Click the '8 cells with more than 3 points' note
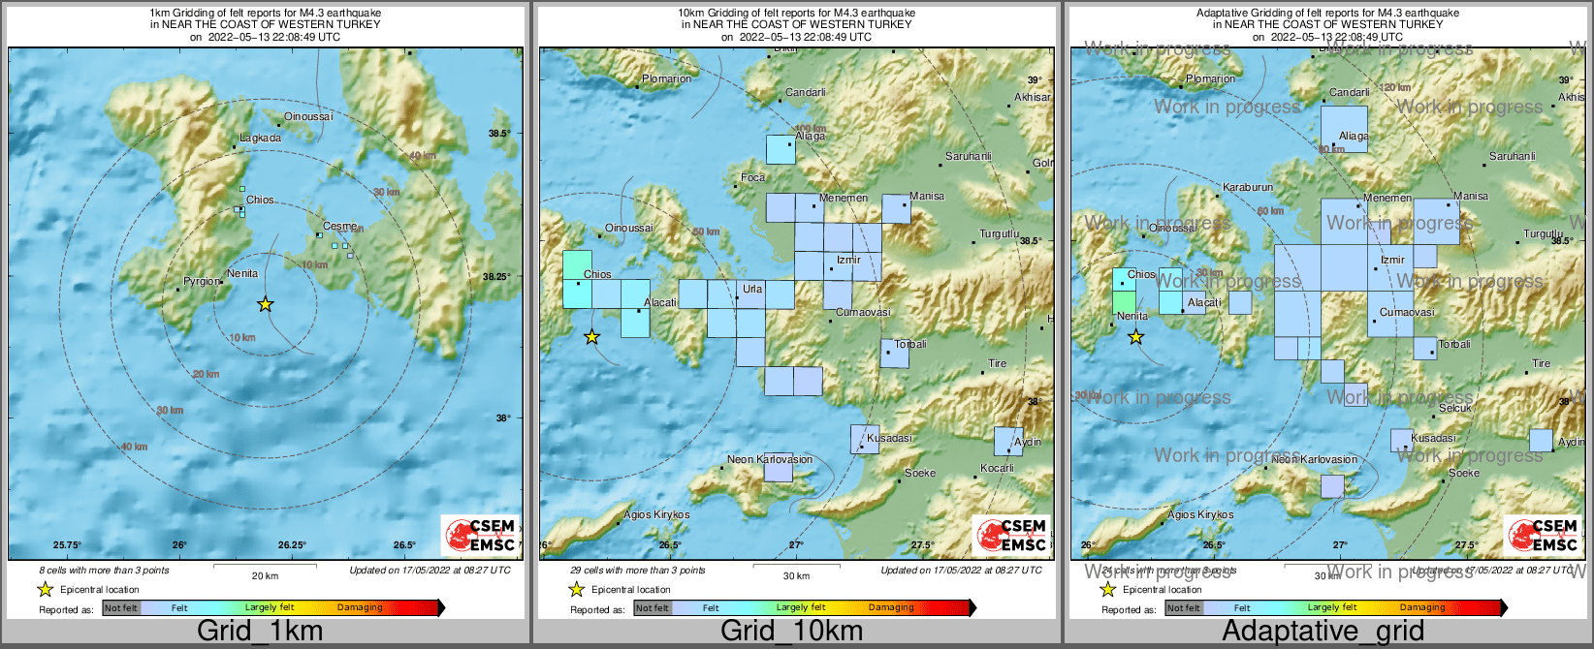 (x=104, y=570)
